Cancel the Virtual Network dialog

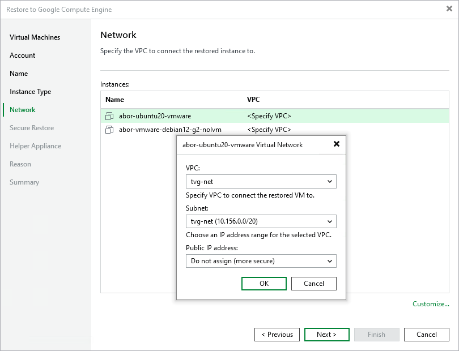314,284
